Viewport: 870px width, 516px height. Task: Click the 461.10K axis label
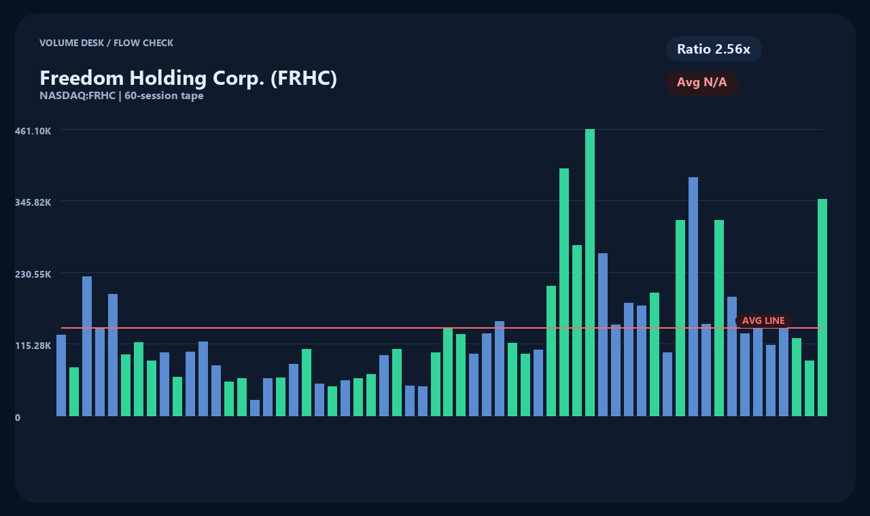pyautogui.click(x=33, y=131)
